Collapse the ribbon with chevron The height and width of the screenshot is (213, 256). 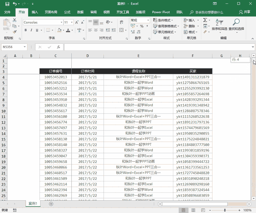253,39
